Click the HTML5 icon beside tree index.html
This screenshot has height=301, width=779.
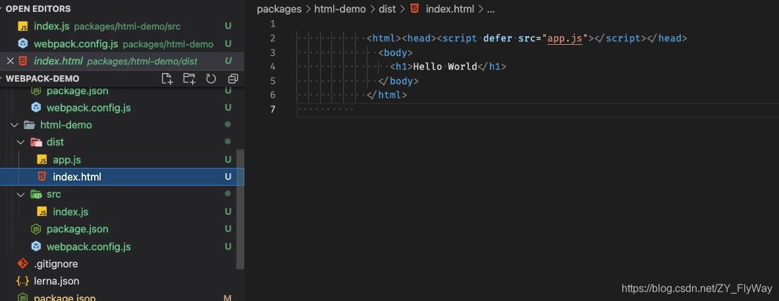[43, 177]
